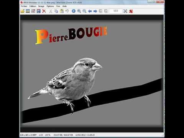This screenshot has height=138, width=184.
Task: Click the red IrfanView cat about icon
Action: coord(131,11)
